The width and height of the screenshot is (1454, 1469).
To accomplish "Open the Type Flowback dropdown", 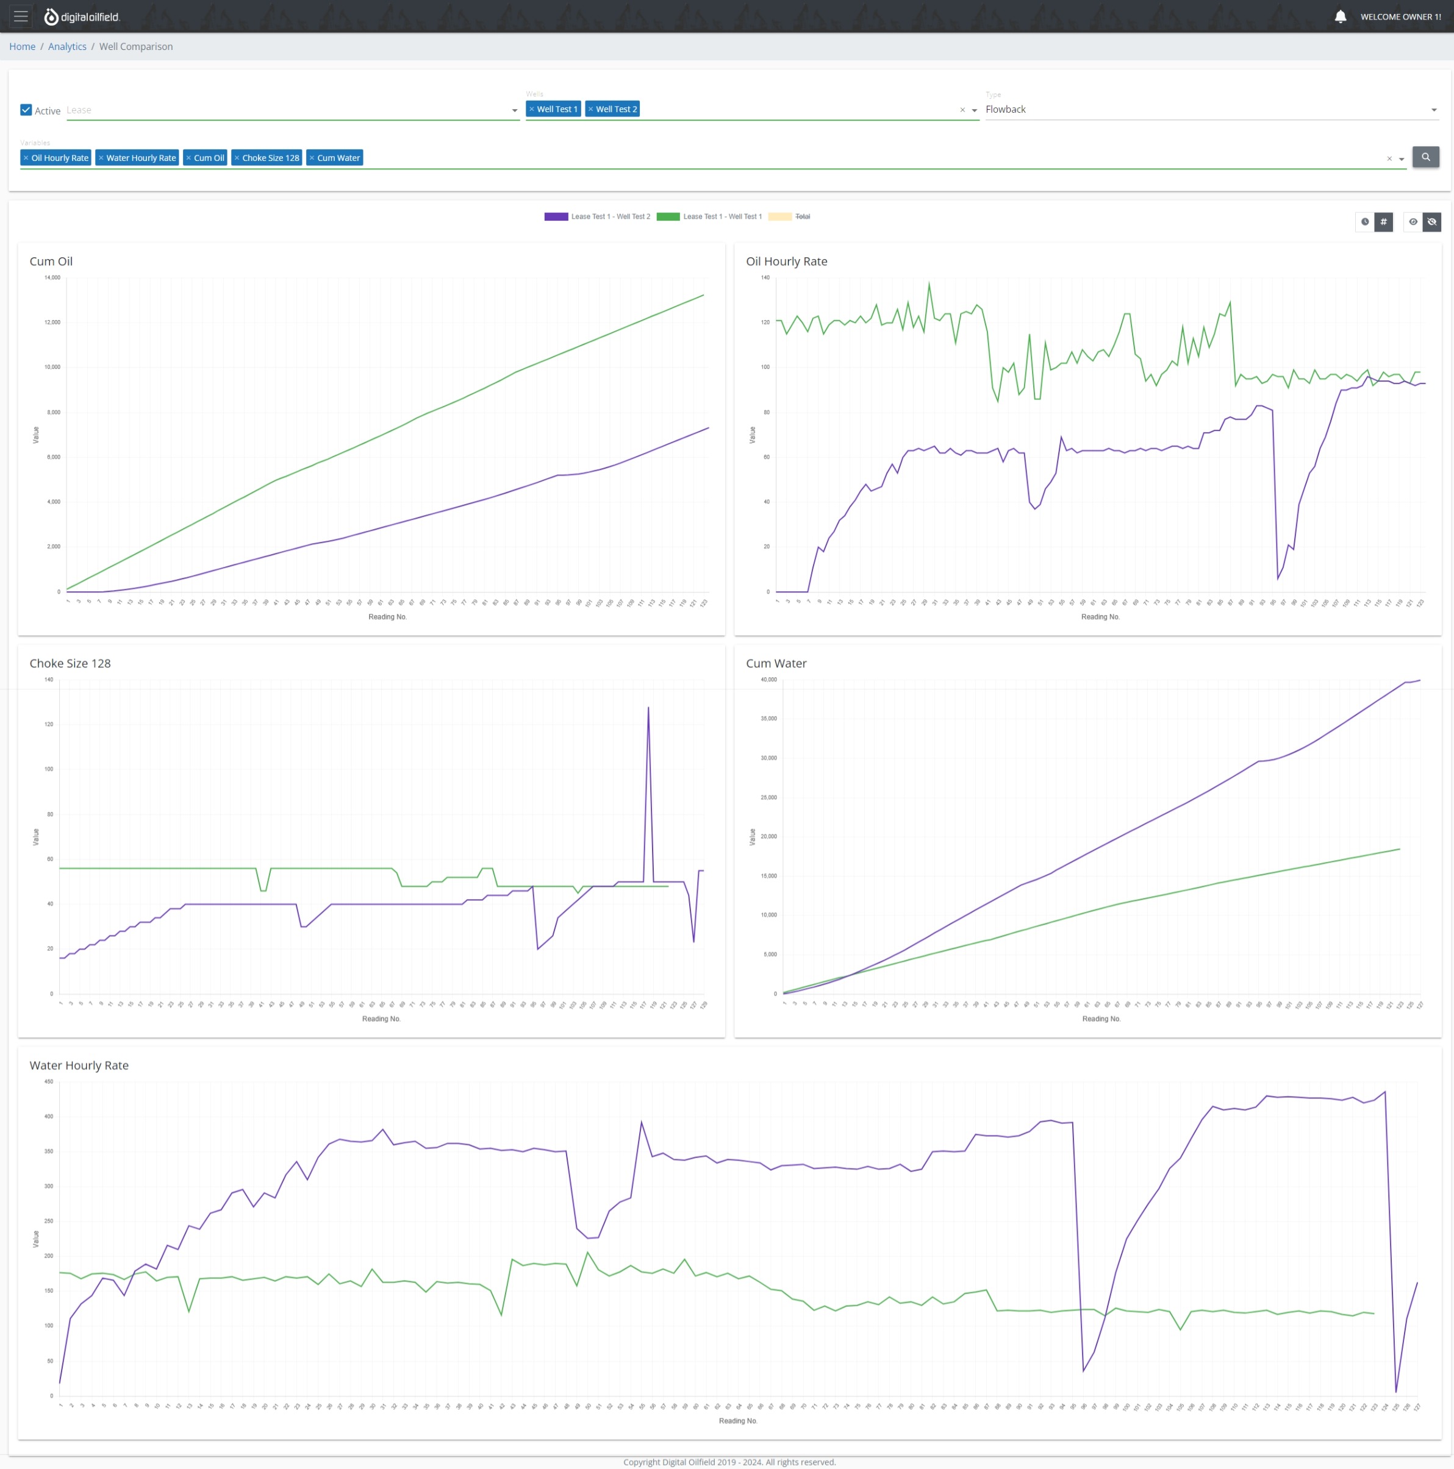I will click(1433, 110).
